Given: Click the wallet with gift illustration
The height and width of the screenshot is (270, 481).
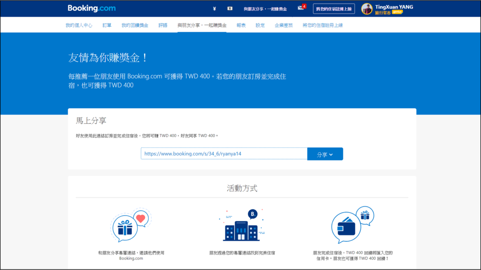Looking at the screenshot, I should click(x=352, y=224).
